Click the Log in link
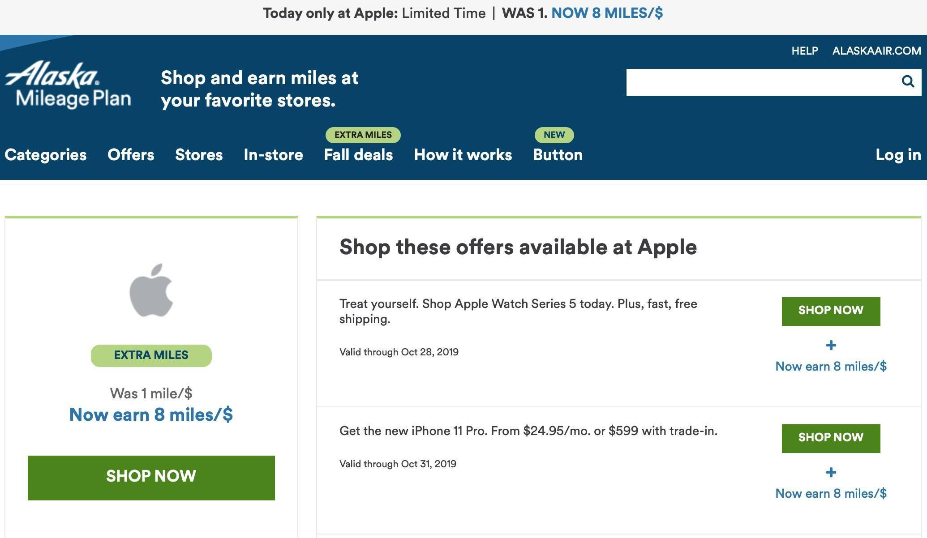Viewport: 927px width, 538px height. 898,155
